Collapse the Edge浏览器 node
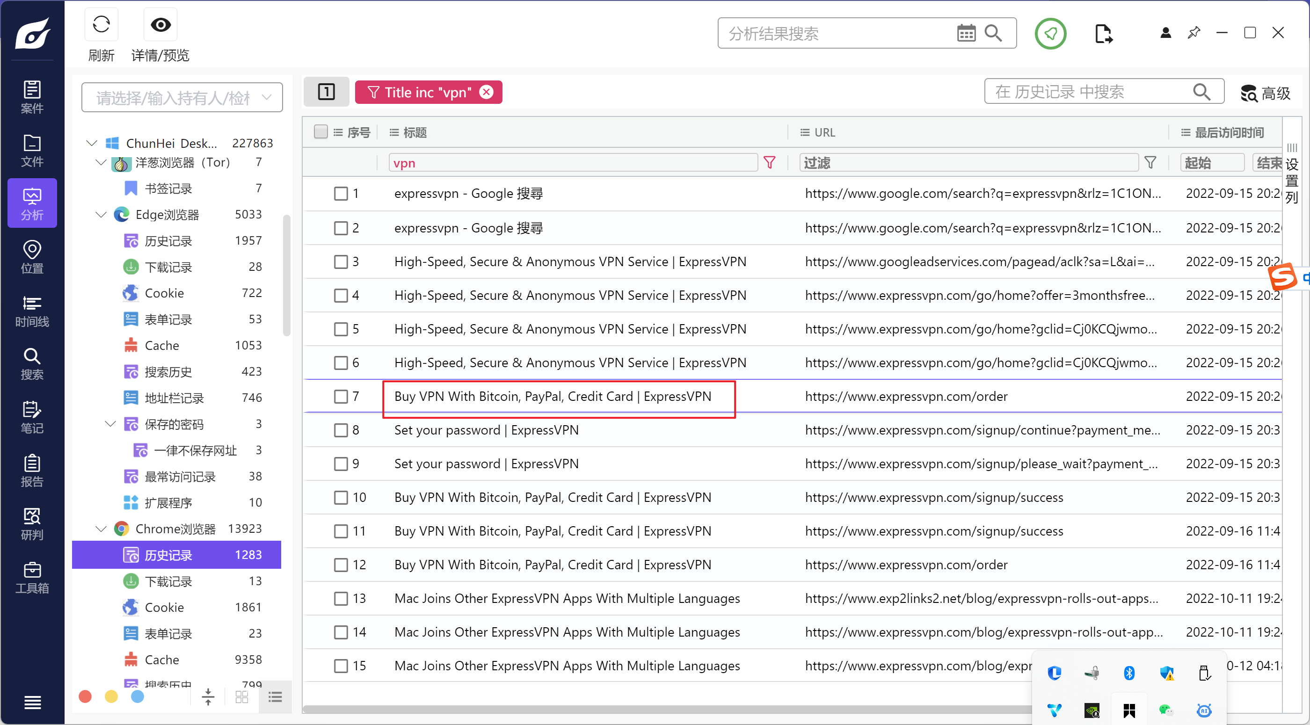 (101, 215)
